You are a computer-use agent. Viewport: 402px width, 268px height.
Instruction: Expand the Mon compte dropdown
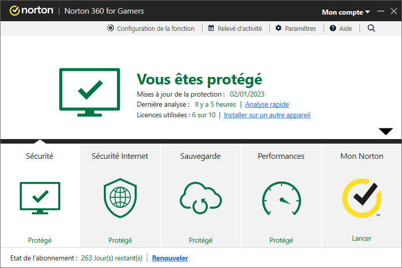(346, 12)
